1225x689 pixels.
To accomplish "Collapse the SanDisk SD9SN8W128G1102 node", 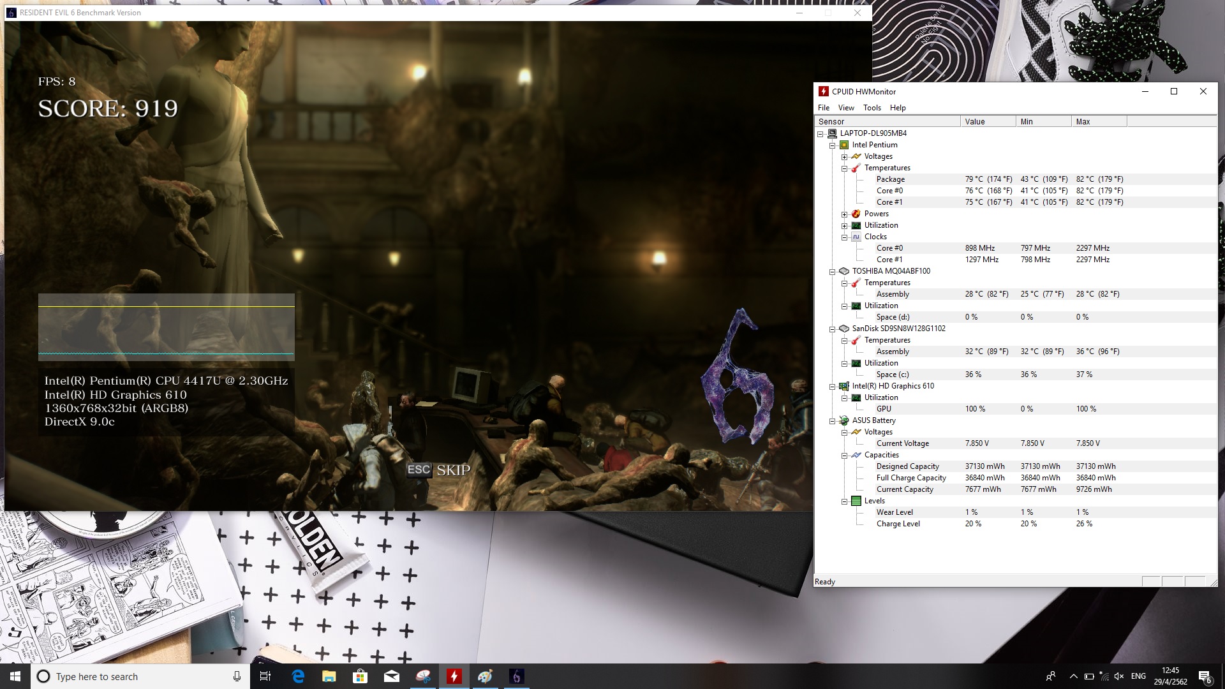I will point(833,329).
